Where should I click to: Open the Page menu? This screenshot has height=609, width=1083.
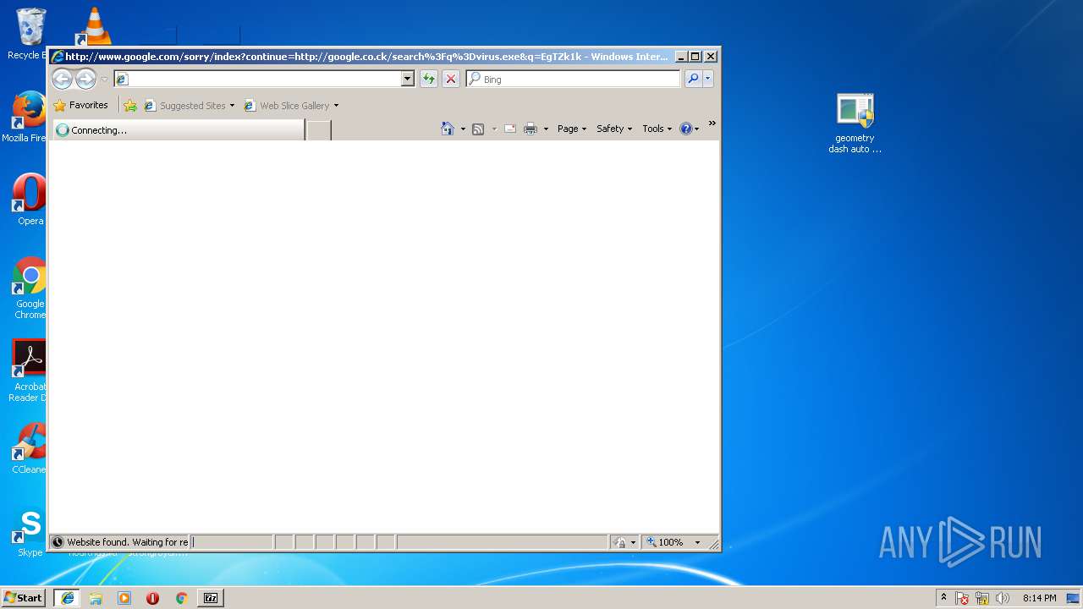click(572, 129)
